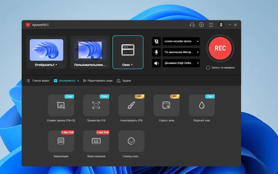This screenshot has width=278, height=174.
Task: Launch the Водяной знак watermark tool
Action: coord(202,105)
